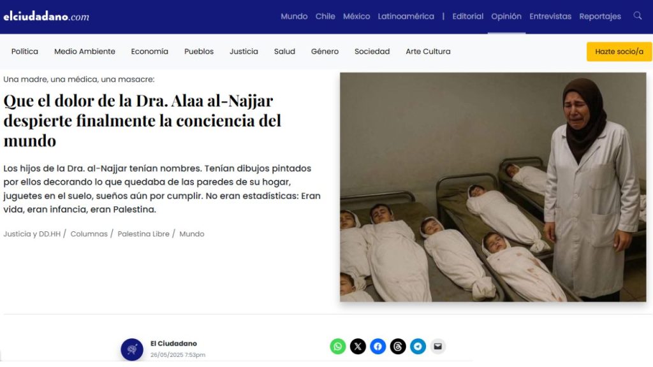
Task: Open the Medio Ambiente category
Action: 85,52
